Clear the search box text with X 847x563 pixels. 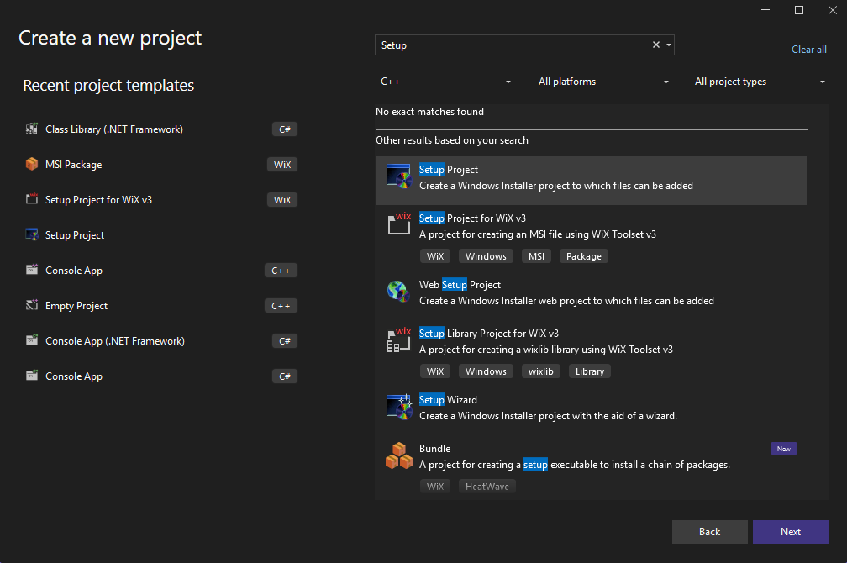[656, 45]
